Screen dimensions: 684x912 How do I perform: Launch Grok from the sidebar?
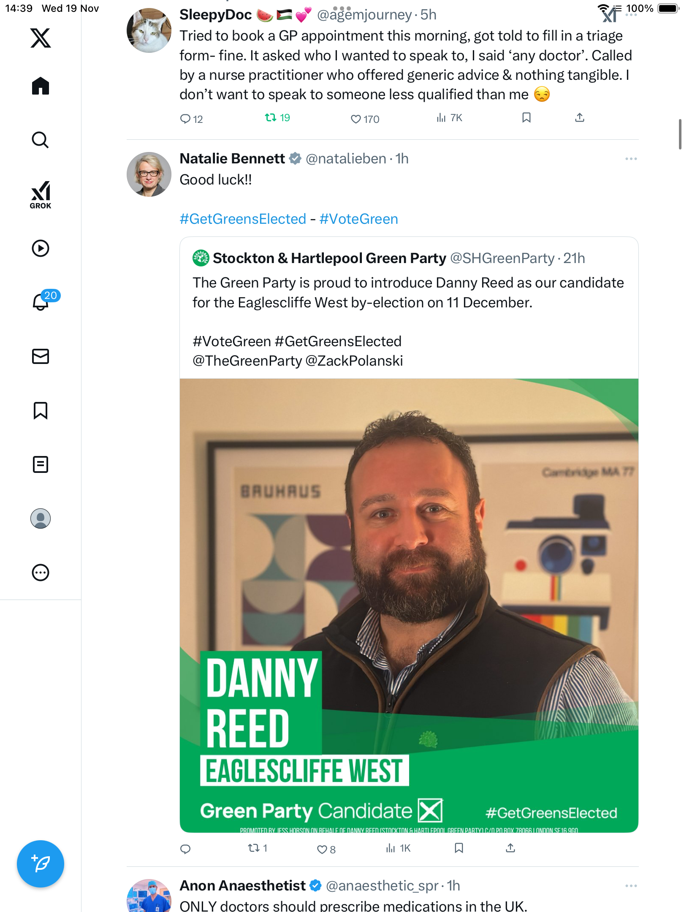(x=41, y=195)
